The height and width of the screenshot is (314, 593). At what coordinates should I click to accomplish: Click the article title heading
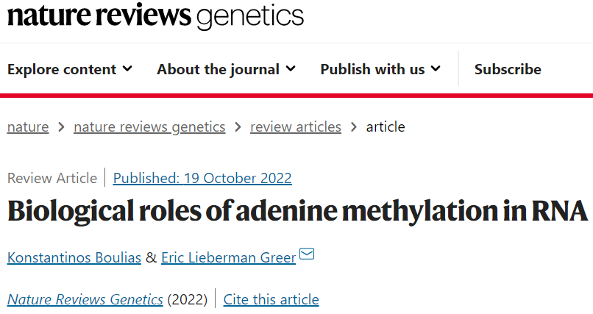point(297,211)
